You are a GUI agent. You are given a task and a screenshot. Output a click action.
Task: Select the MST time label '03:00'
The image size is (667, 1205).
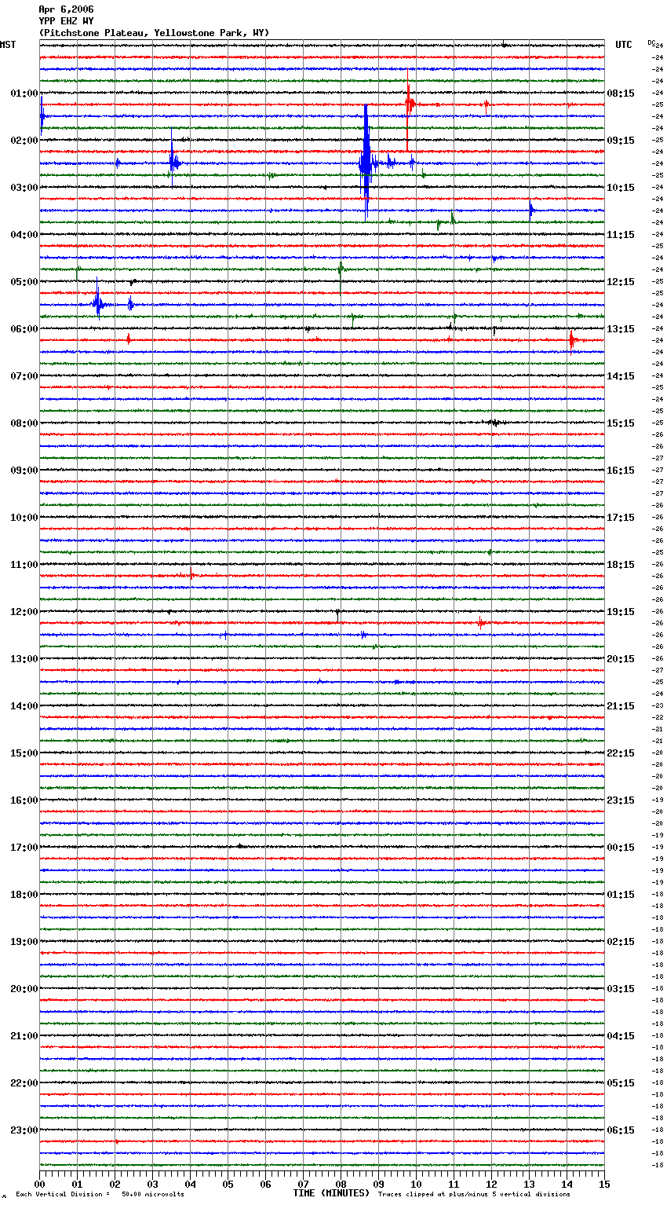point(24,188)
